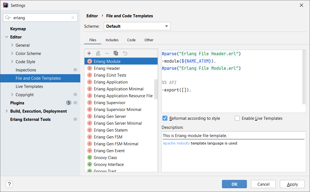This screenshot has height=192, width=310.
Task: Open the Scheme Default dropdown
Action: point(137,26)
